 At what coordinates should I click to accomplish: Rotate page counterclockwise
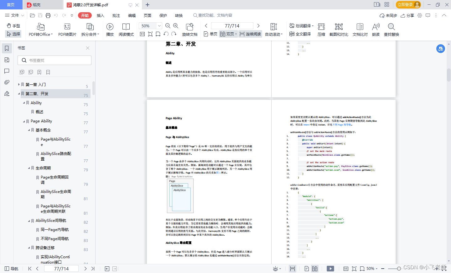pyautogui.click(x=166, y=34)
